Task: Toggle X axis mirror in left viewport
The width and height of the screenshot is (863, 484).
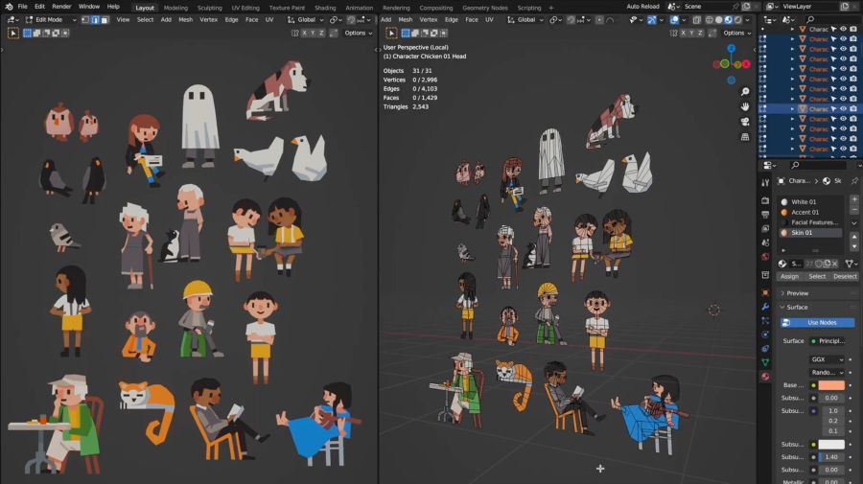Action: point(307,33)
